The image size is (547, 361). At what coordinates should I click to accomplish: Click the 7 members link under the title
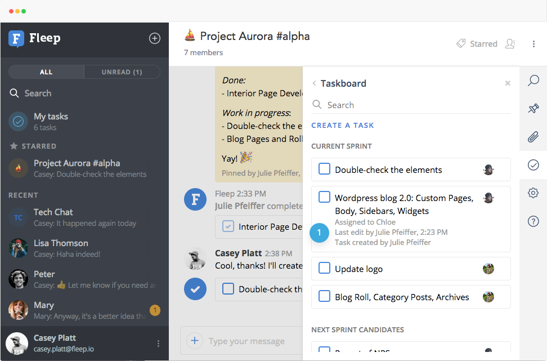203,53
